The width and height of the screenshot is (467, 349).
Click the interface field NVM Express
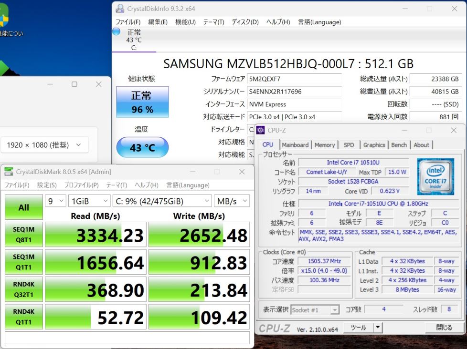[x=294, y=104]
